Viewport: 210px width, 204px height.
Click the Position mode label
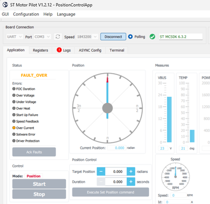click(x=34, y=176)
